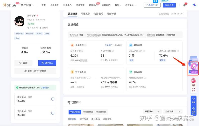Select the 按笔记类型 segment
The image size is (199, 126).
tap(75, 112)
